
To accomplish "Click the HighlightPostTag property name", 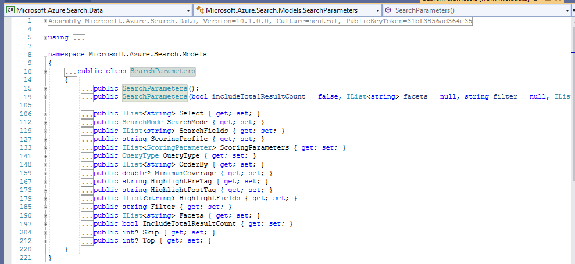I will pos(183,190).
